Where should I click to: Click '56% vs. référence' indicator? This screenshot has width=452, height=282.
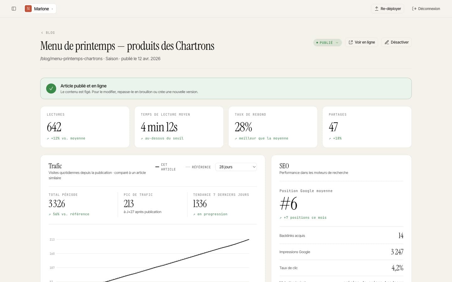69,214
